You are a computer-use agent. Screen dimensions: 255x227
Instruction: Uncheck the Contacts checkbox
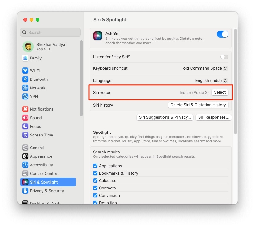coord(95,188)
